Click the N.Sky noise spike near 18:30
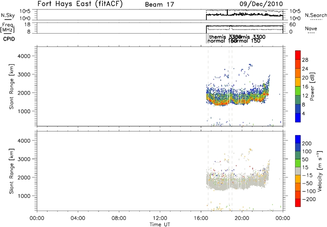This screenshot has height=227, width=327. 227,12
